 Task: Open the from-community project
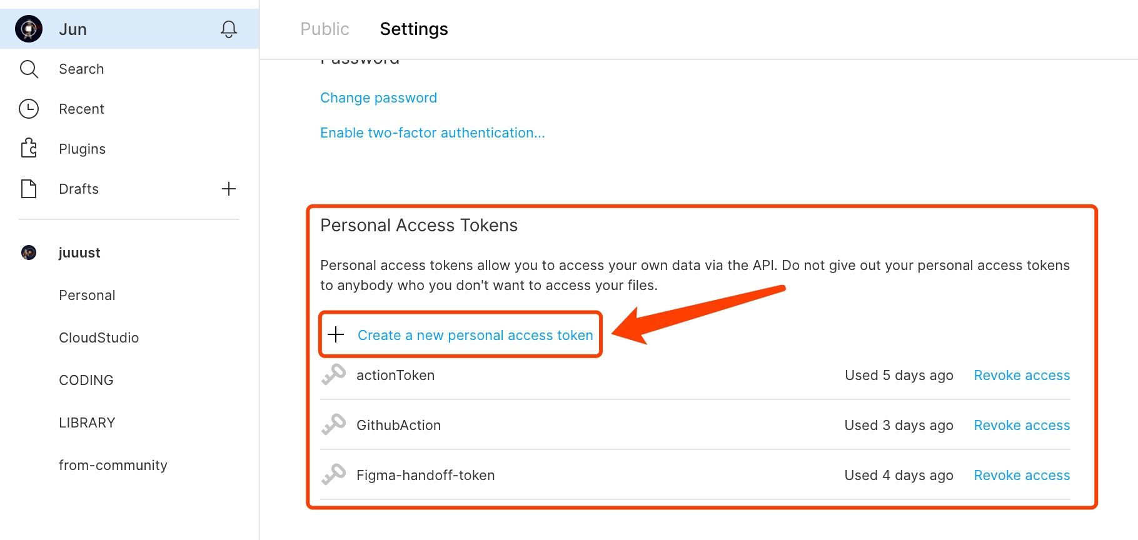pos(113,465)
